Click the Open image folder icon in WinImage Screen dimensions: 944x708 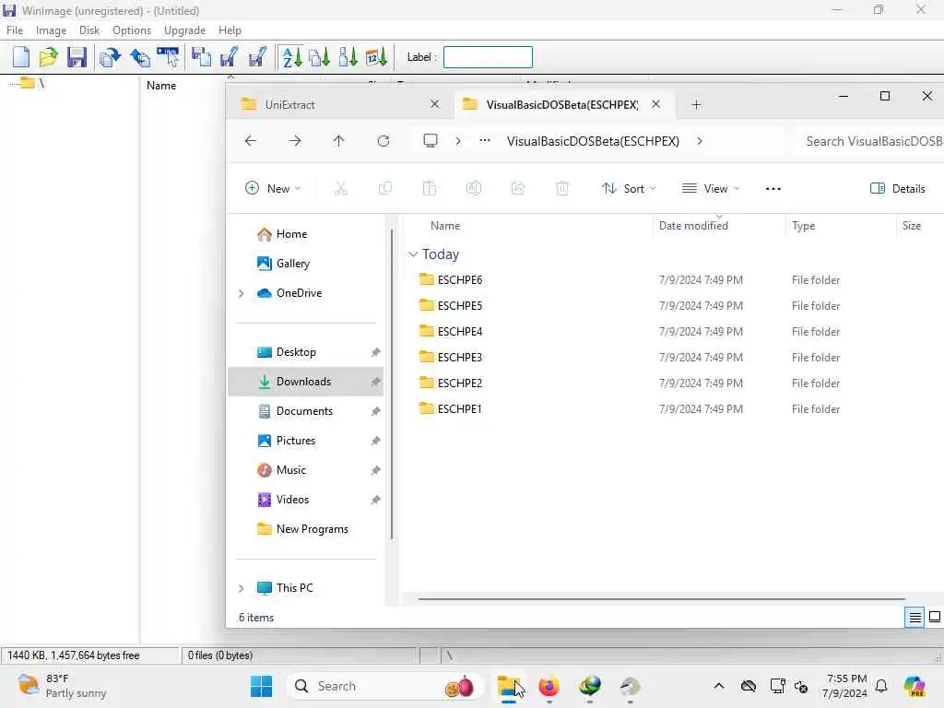(x=48, y=57)
